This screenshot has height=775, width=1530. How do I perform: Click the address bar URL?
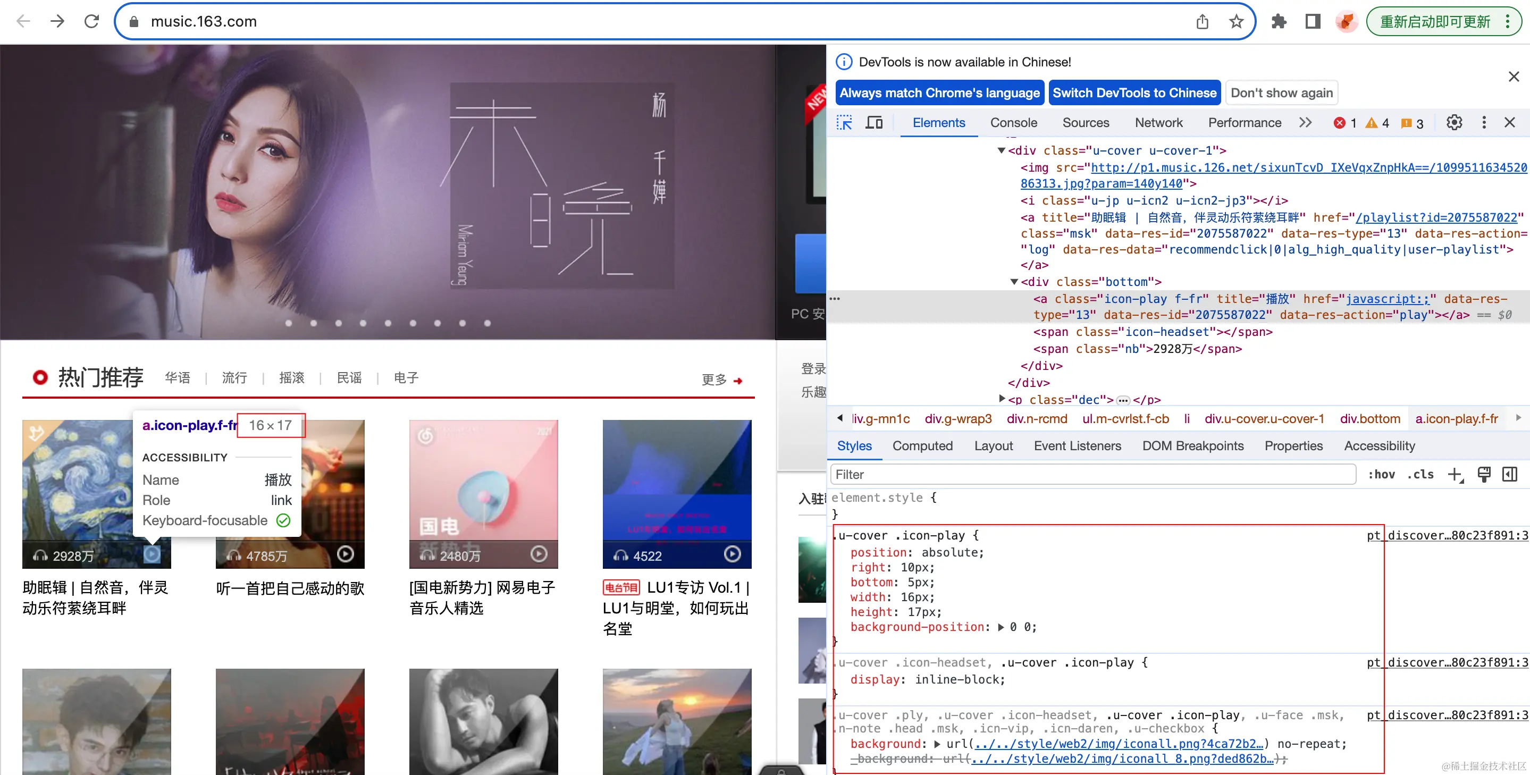[204, 22]
